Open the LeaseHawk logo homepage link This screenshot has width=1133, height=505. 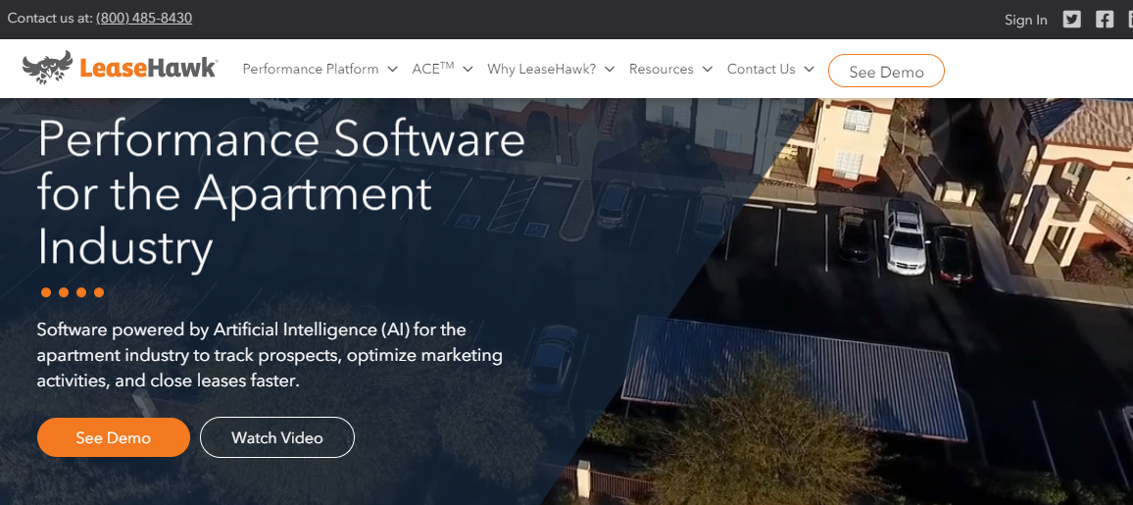coord(120,68)
